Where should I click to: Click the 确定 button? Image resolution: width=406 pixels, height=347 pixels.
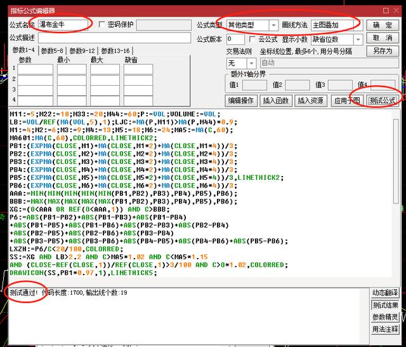point(383,25)
